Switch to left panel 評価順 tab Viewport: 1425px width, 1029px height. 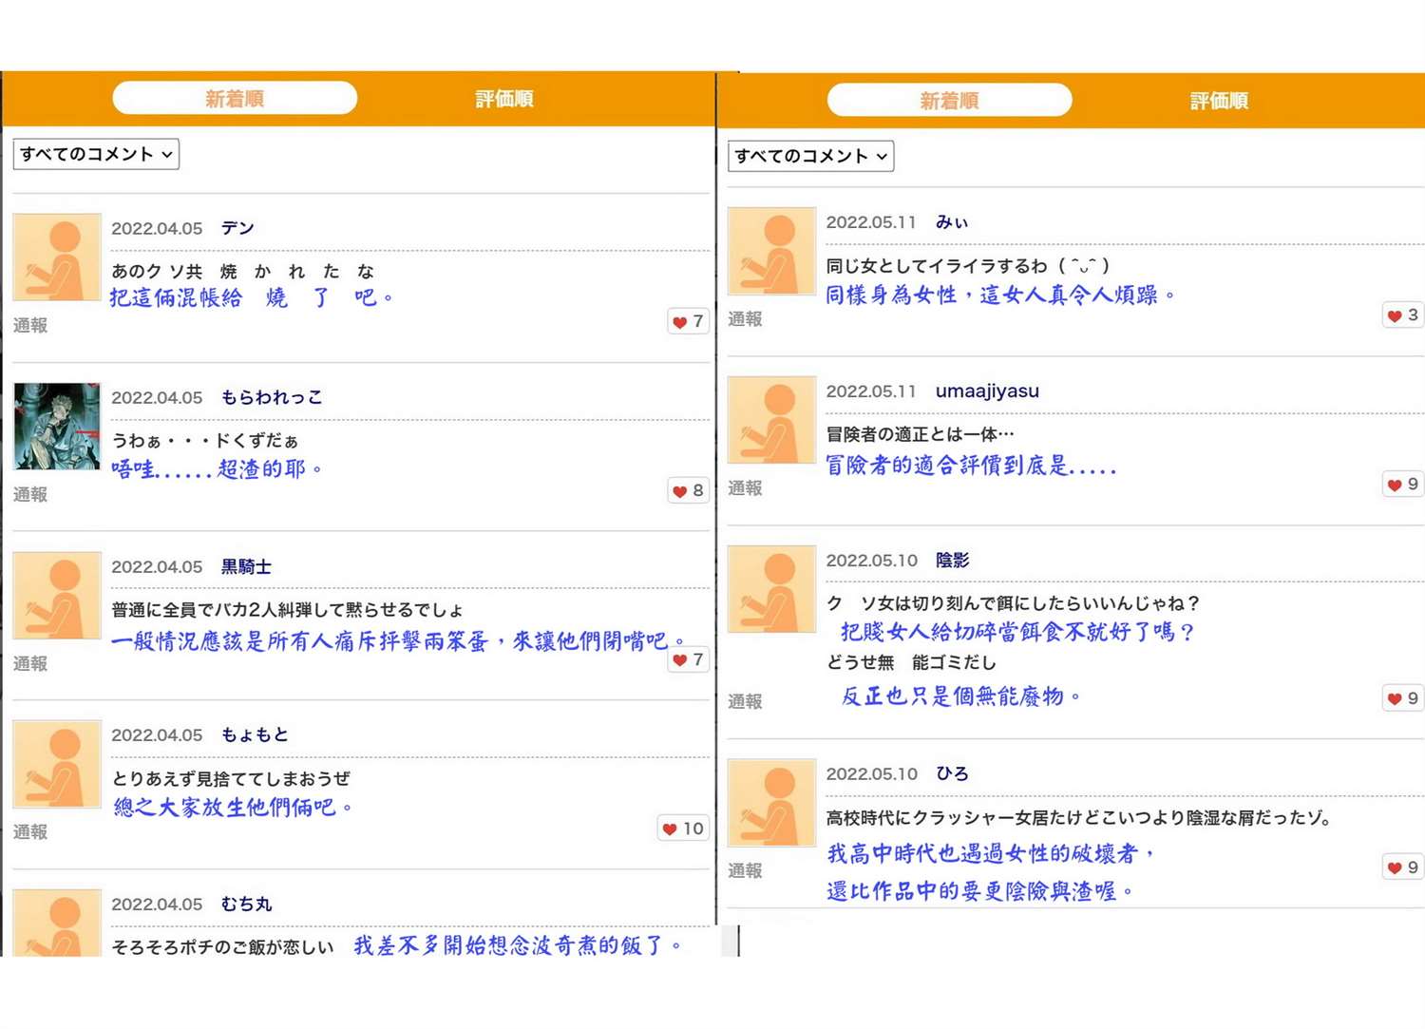[503, 99]
